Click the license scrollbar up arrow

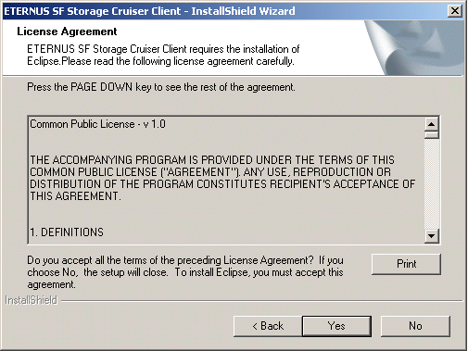(x=432, y=124)
